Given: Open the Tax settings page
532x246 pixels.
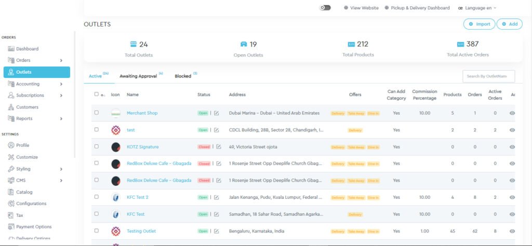Looking at the screenshot, I should pos(20,215).
